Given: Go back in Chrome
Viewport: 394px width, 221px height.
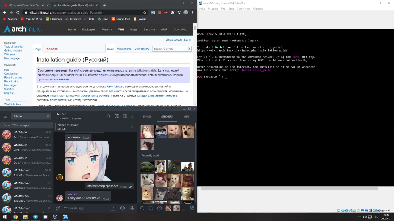Looking at the screenshot, I should pos(4,13).
